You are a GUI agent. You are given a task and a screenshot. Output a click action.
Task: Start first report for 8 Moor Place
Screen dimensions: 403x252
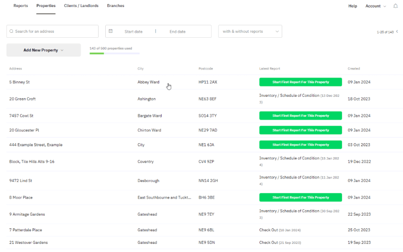300,198
